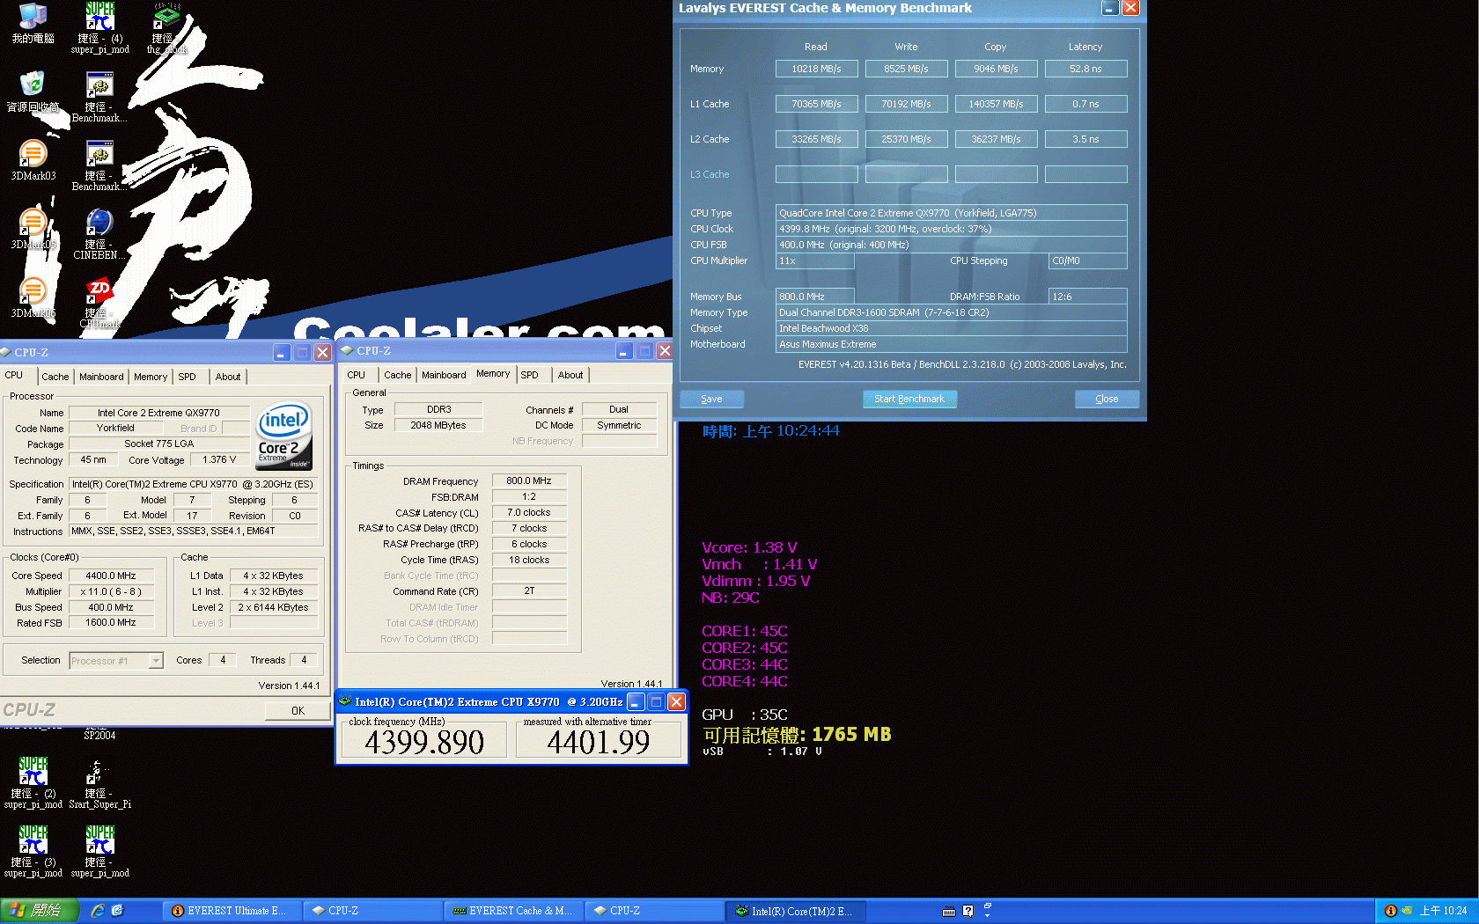Click the "CORE1: 45C" temperature text
1479x924 pixels.
point(745,631)
